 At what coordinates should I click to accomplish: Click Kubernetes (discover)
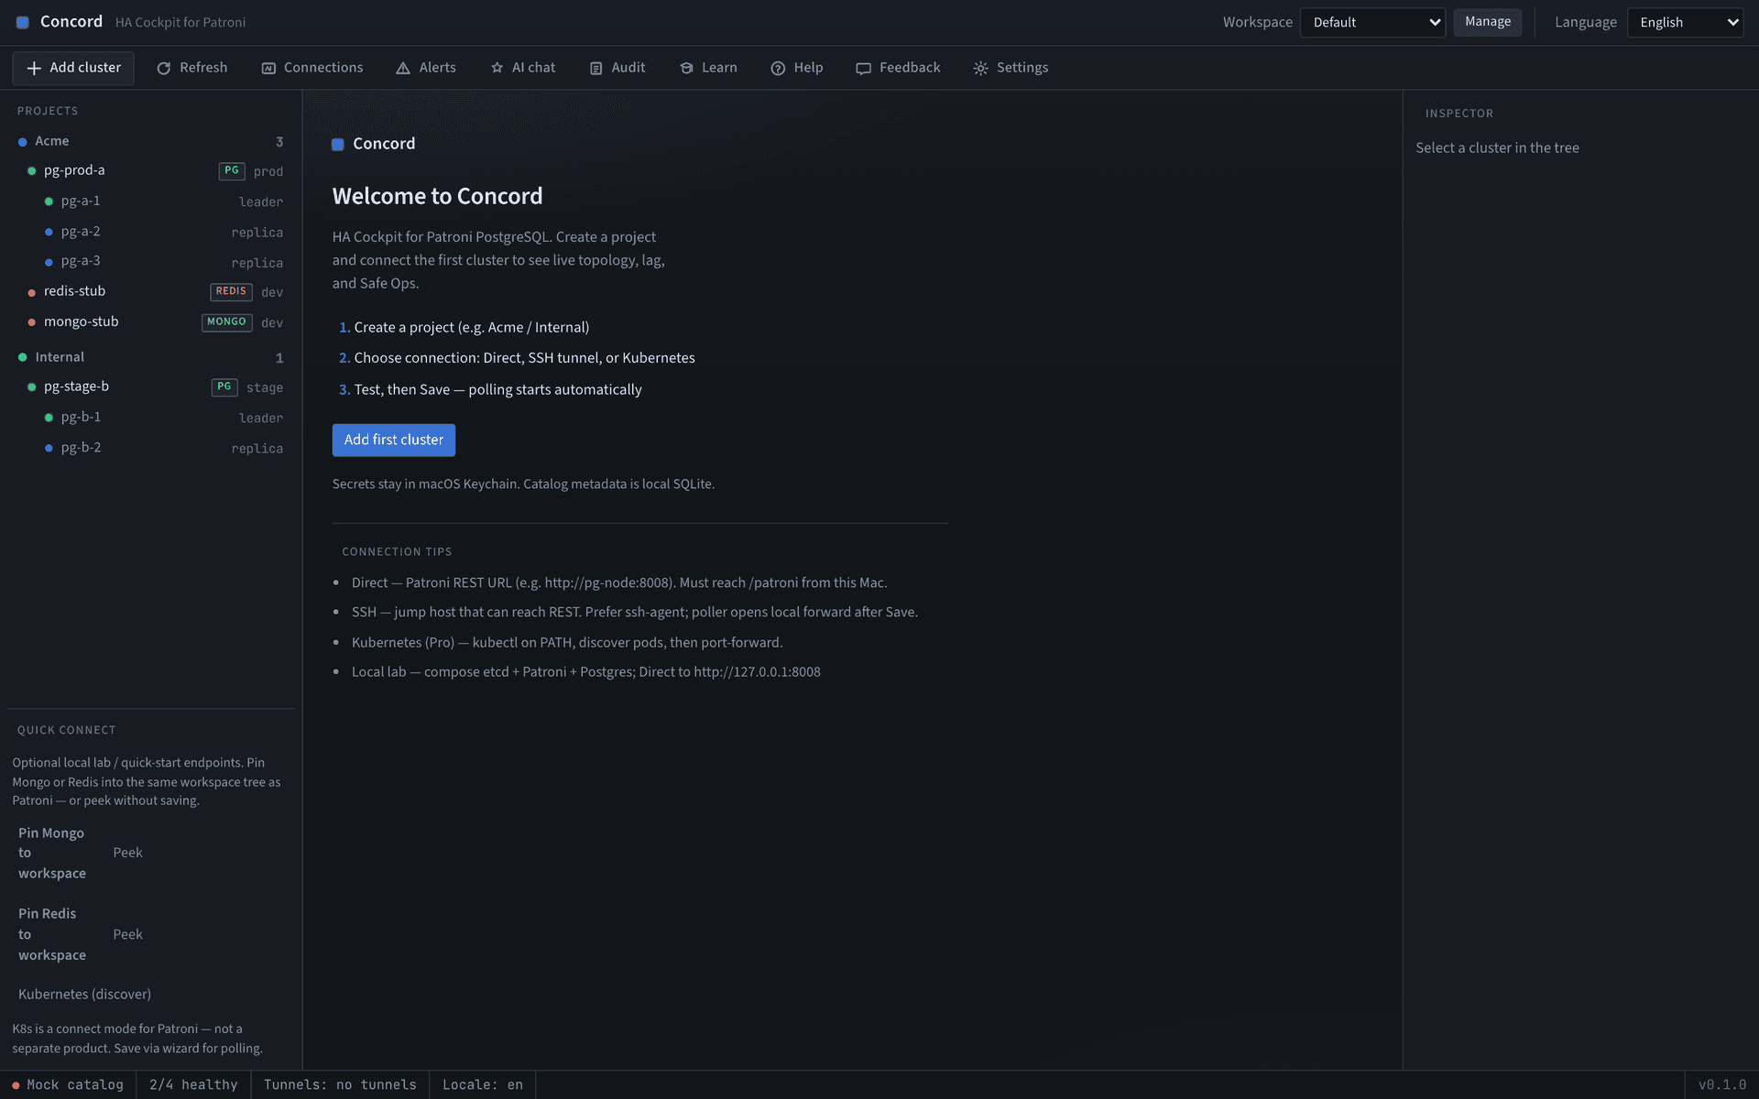pos(84,995)
